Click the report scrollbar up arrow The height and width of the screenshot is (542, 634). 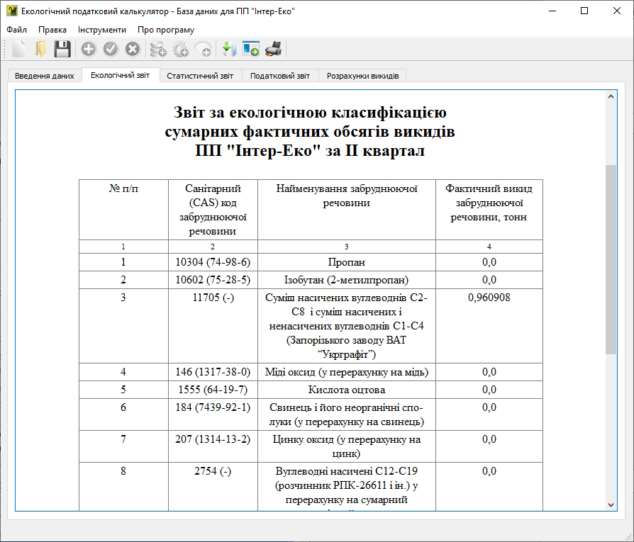(x=611, y=96)
